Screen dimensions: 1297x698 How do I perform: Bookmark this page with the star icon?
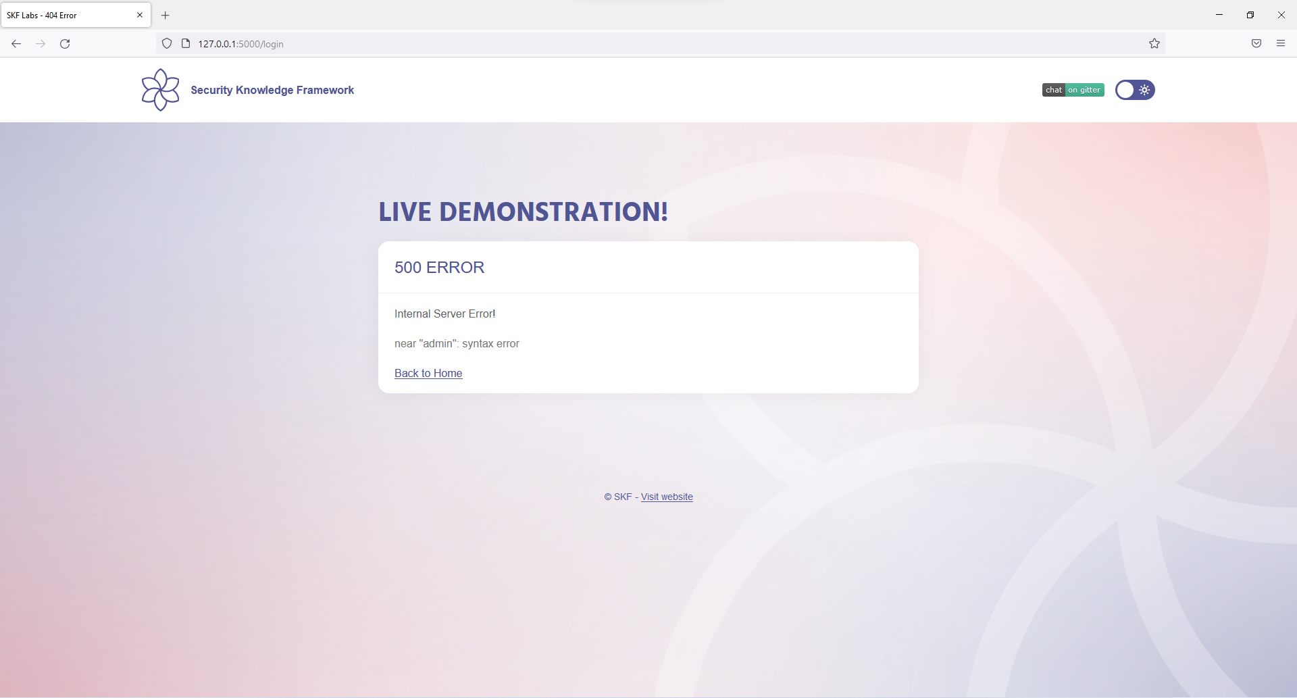pos(1154,44)
